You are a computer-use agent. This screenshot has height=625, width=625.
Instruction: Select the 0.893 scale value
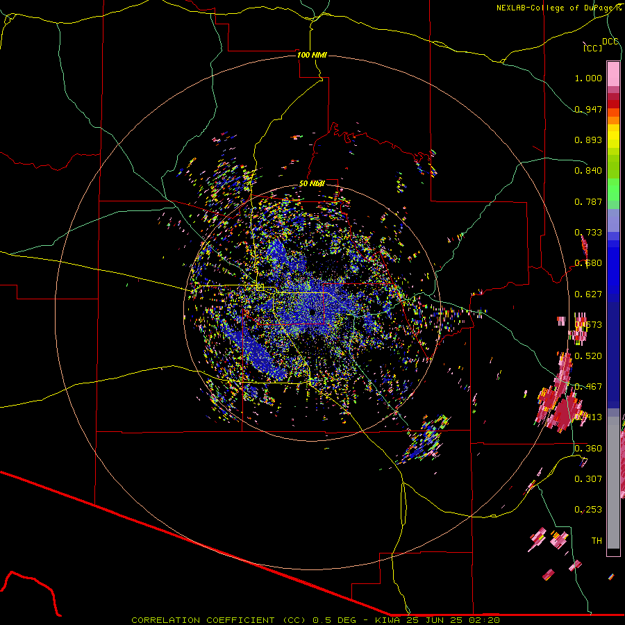click(588, 140)
